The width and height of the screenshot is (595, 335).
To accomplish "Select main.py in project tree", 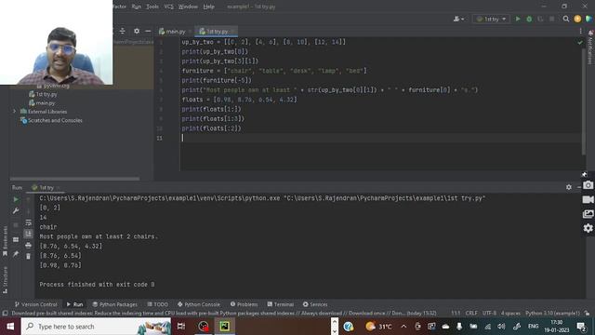I will click(x=42, y=103).
